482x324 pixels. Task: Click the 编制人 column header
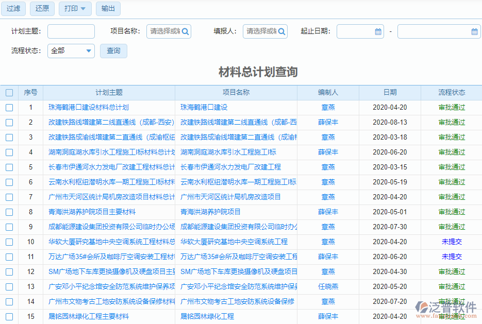[328, 92]
